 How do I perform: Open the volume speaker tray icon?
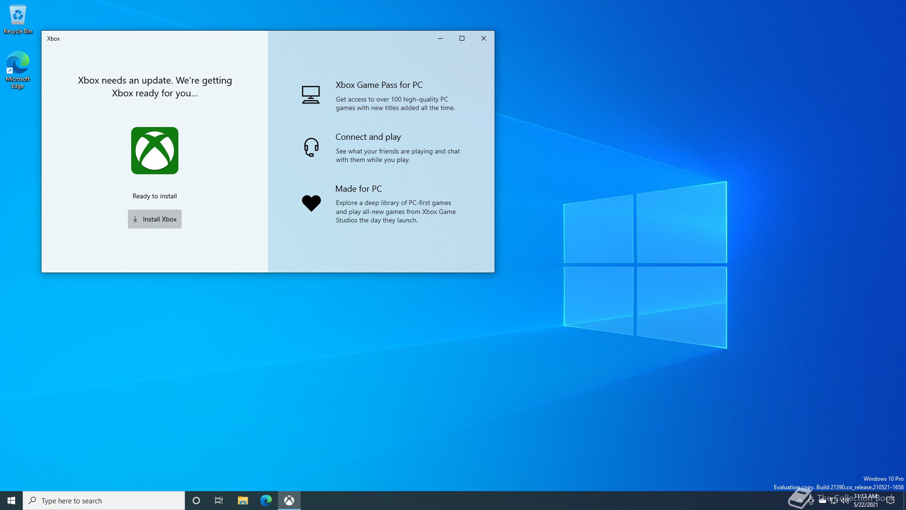click(x=845, y=501)
